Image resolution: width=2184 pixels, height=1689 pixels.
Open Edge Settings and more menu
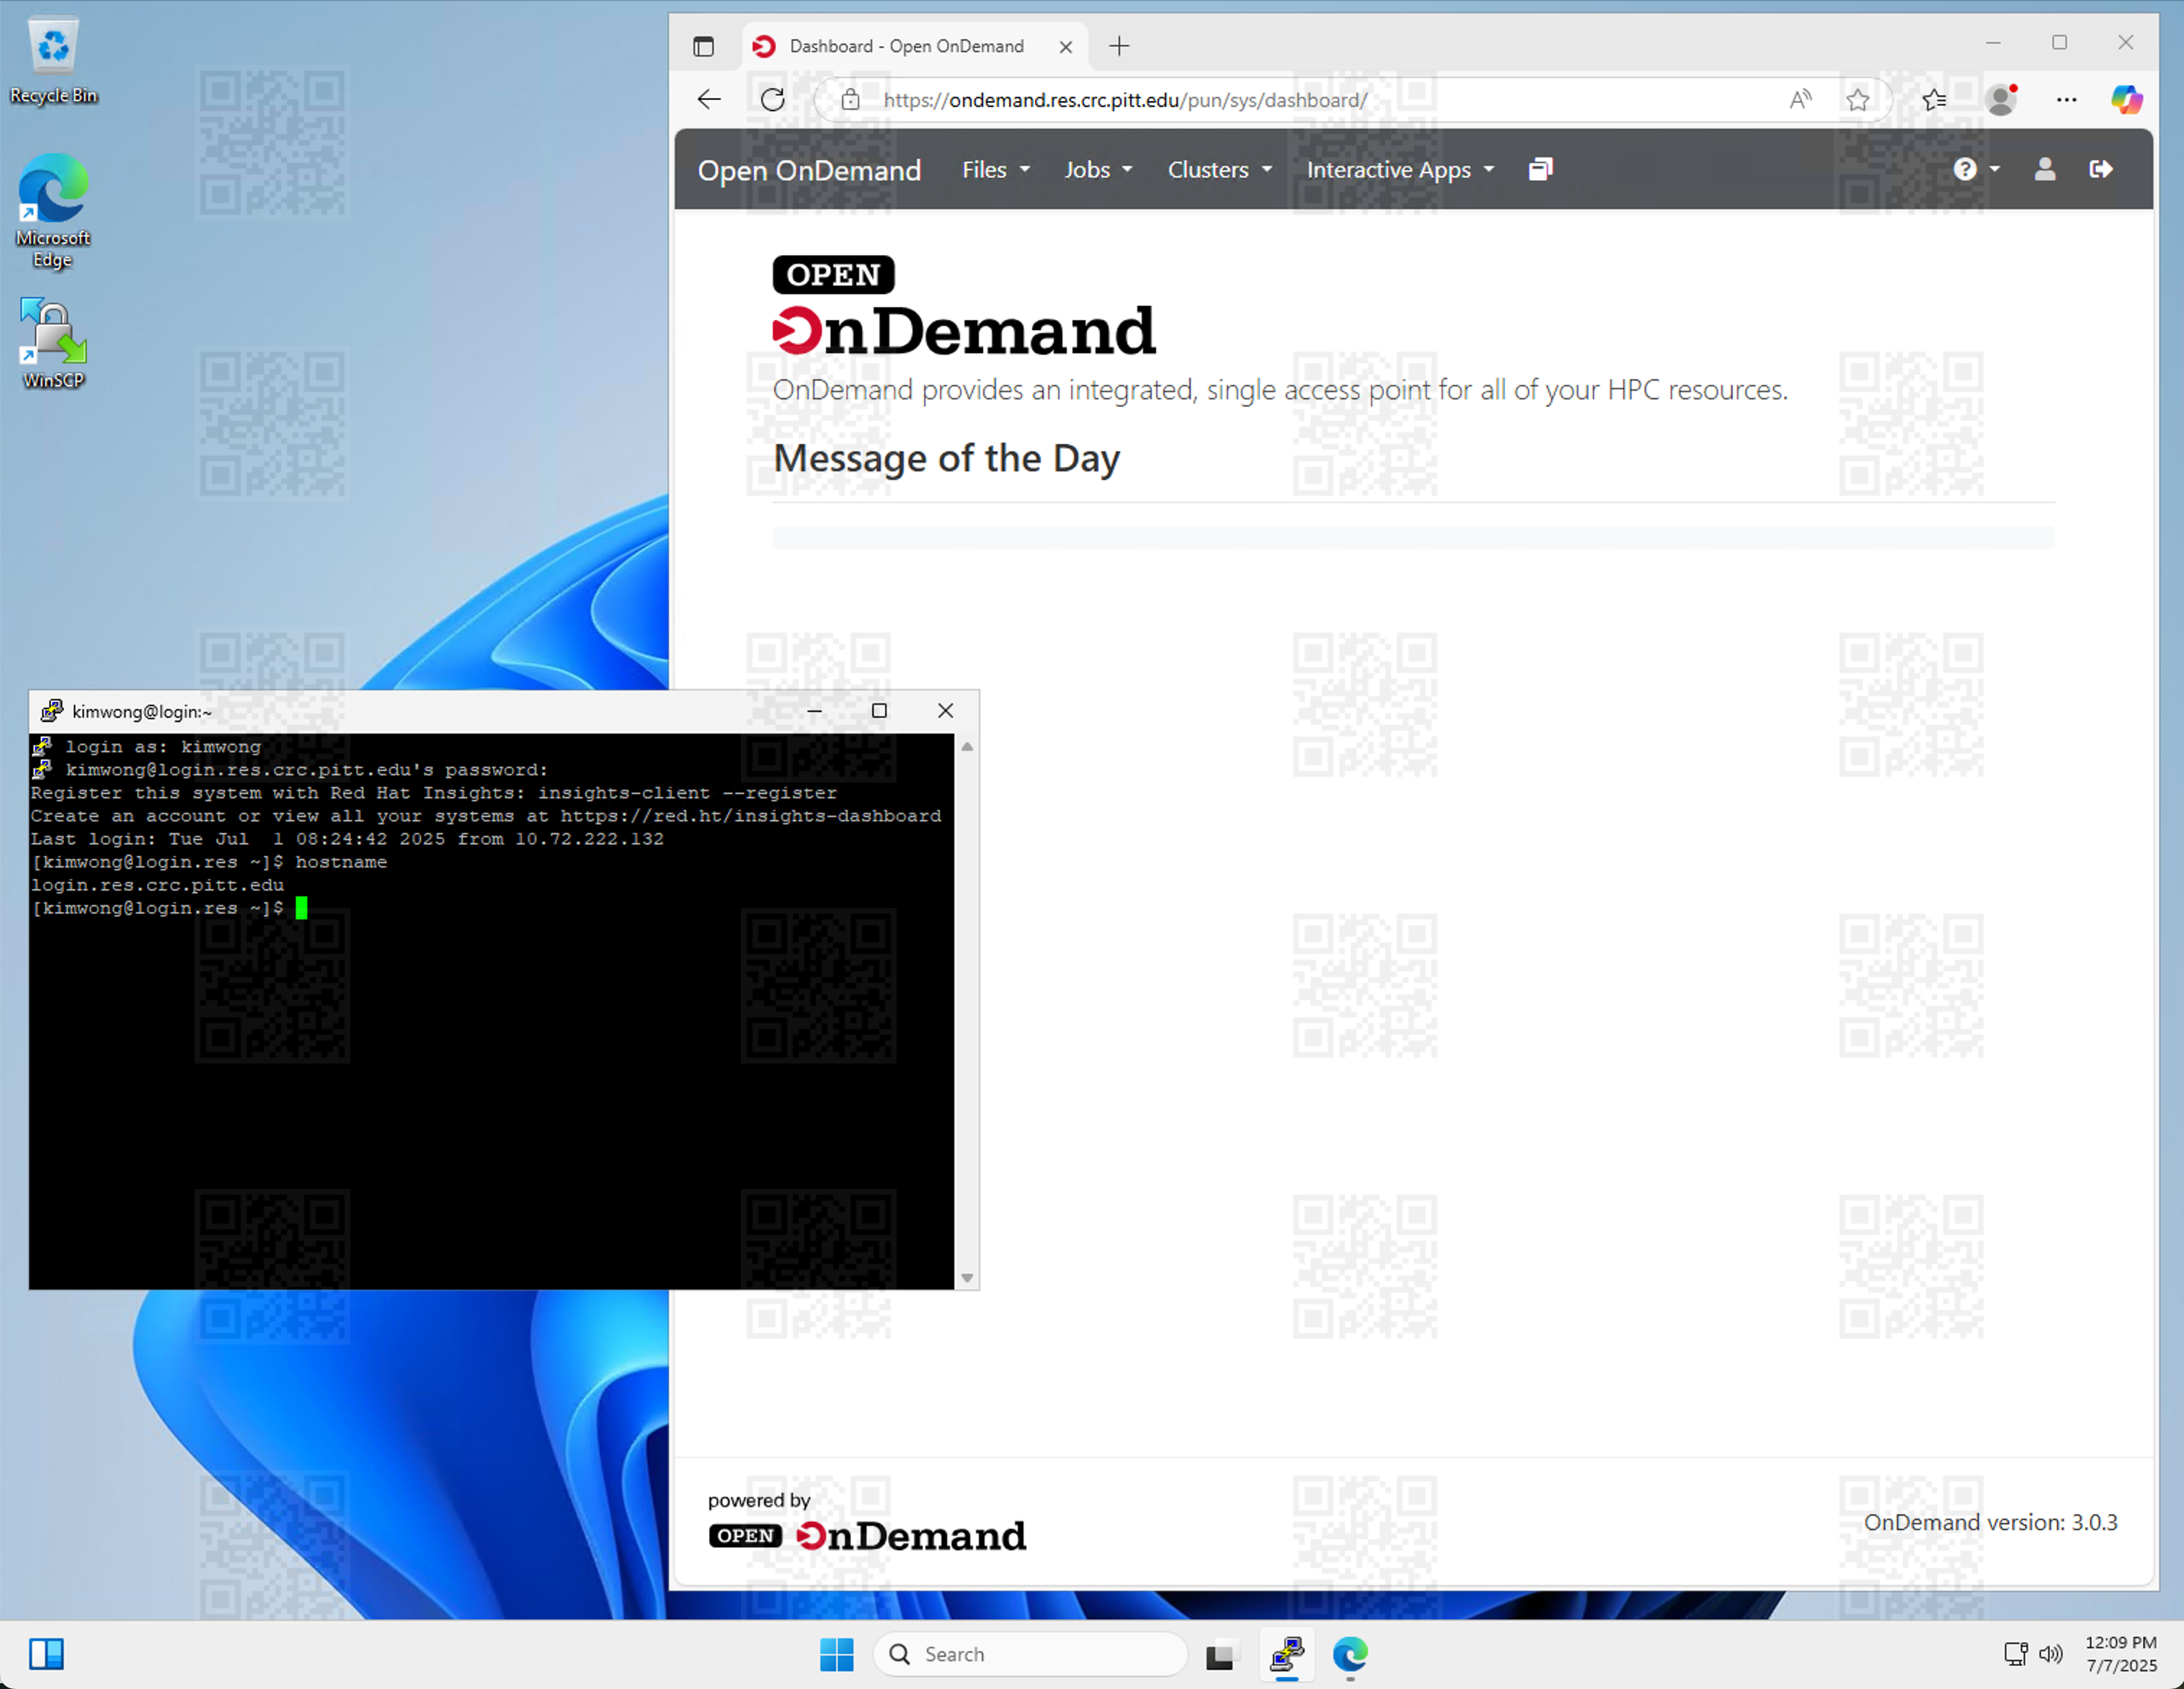pyautogui.click(x=2066, y=99)
